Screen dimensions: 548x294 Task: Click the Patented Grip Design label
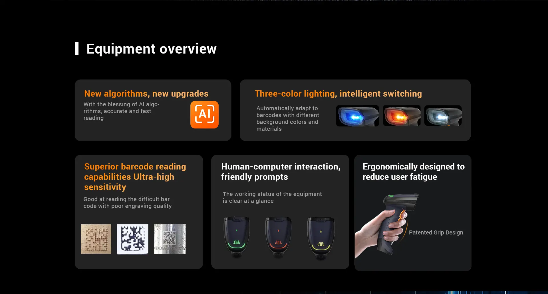[436, 232]
